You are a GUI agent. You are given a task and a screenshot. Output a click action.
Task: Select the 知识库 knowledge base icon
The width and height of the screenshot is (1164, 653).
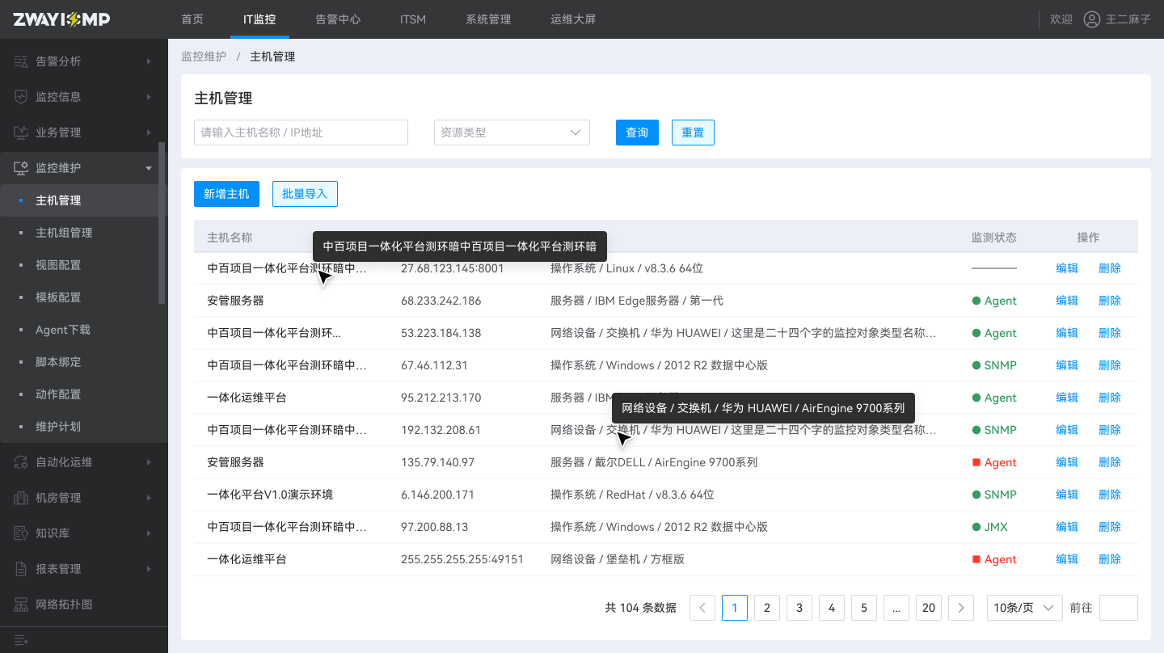(21, 533)
